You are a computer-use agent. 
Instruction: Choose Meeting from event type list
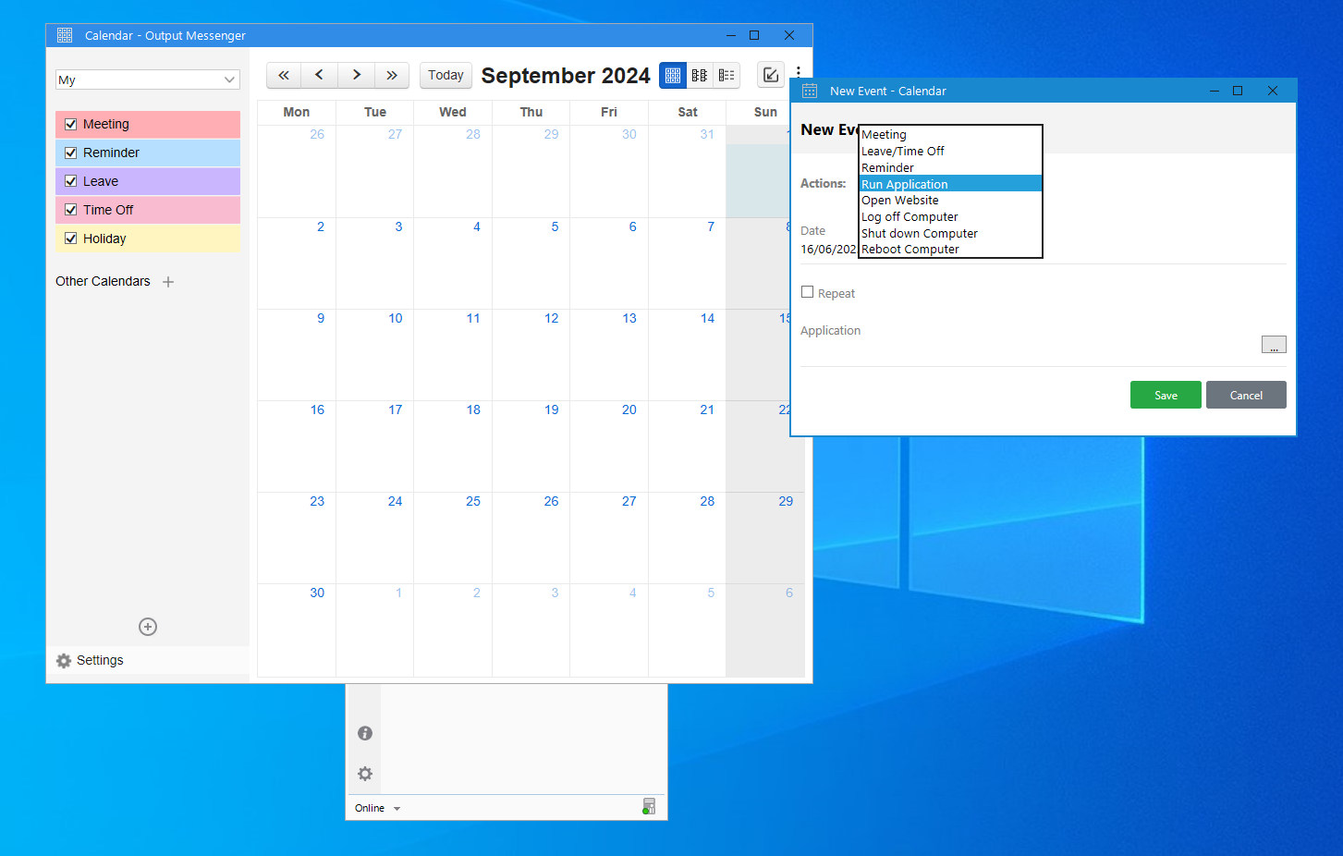tap(950, 134)
